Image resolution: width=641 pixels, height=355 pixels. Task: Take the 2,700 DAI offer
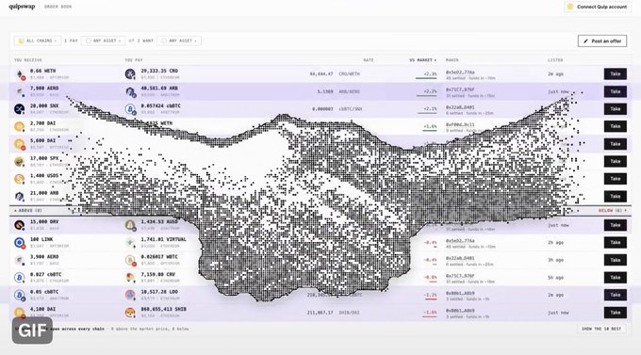click(616, 126)
